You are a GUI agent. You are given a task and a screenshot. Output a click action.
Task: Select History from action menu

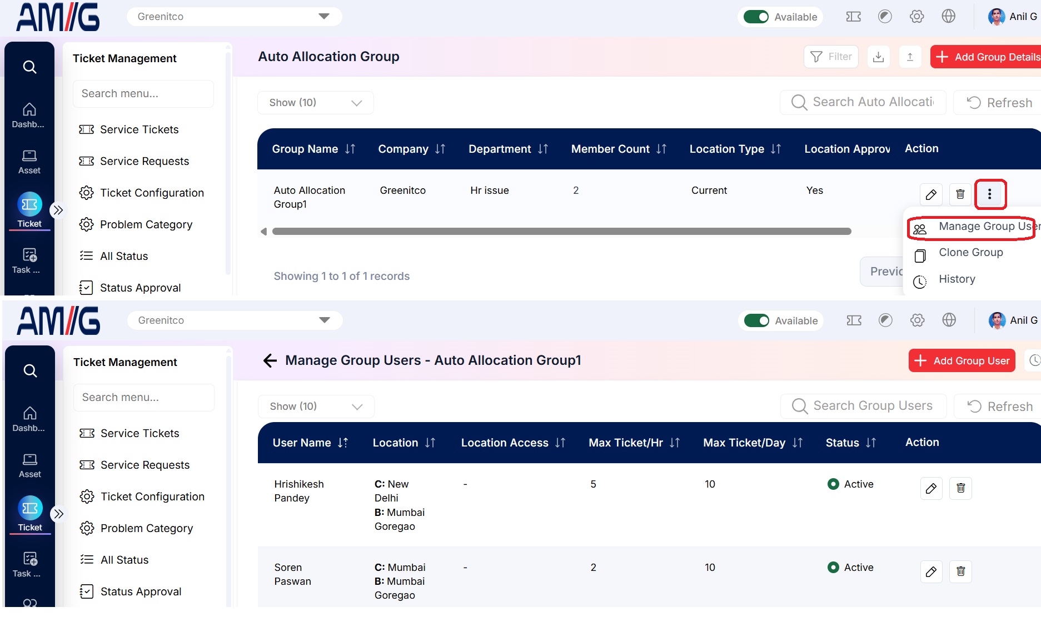coord(956,279)
